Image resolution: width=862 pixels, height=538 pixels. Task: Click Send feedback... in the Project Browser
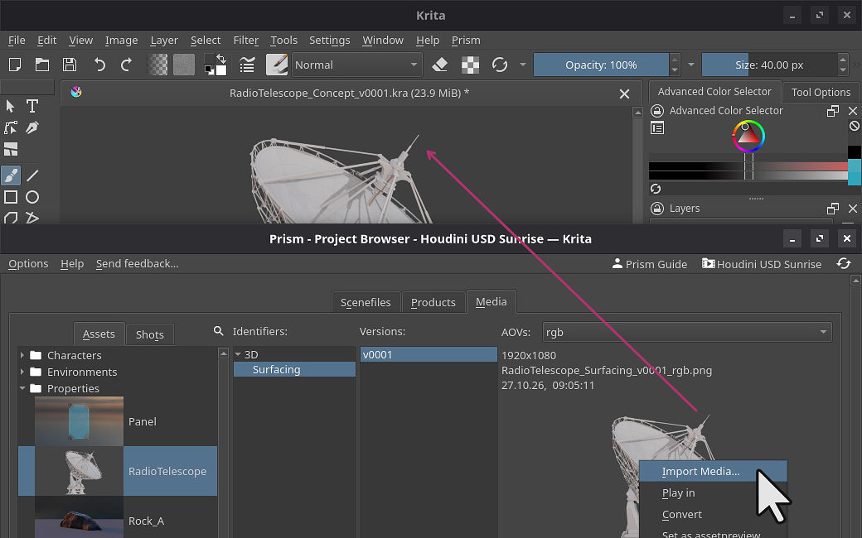coord(138,263)
